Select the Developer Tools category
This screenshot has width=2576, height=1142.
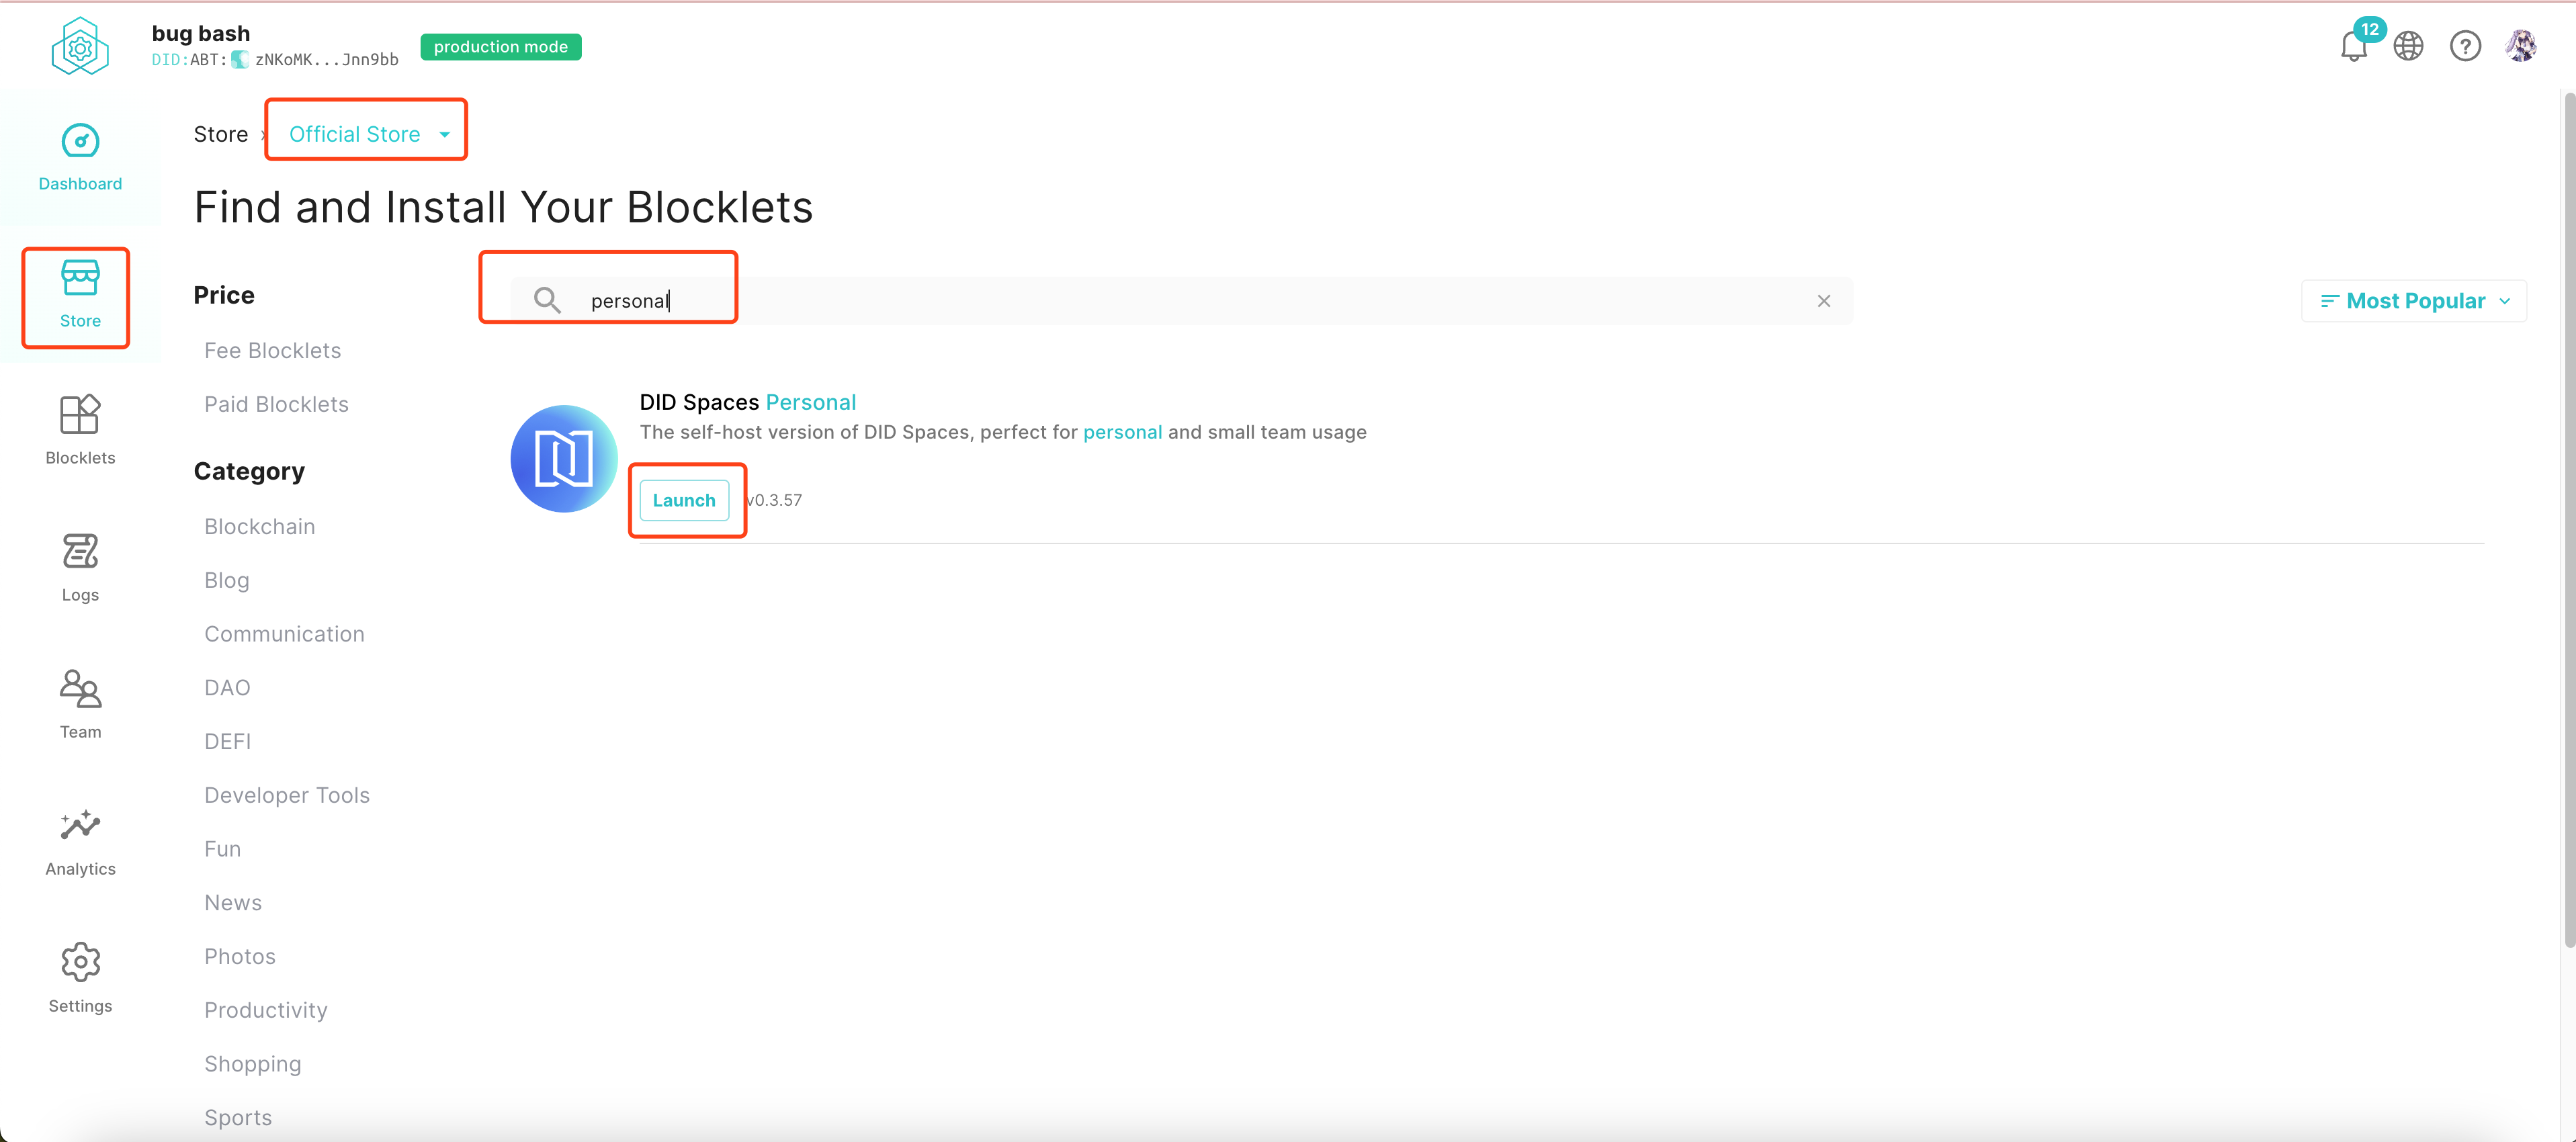(x=287, y=796)
